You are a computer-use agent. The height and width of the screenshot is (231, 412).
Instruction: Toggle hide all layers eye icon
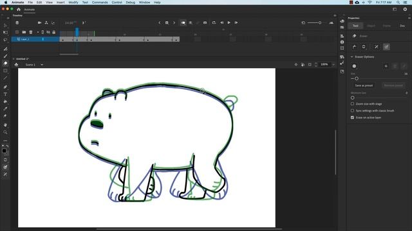pyautogui.click(x=48, y=32)
